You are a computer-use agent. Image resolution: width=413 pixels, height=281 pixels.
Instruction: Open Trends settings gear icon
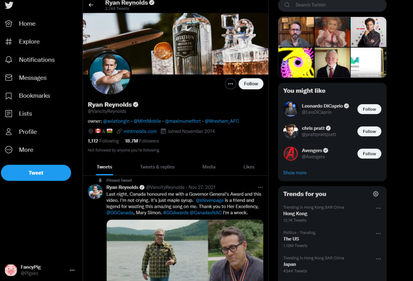coord(375,194)
